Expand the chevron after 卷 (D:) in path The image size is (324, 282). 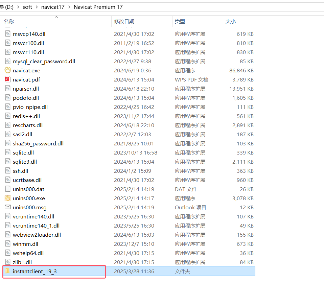pos(18,7)
